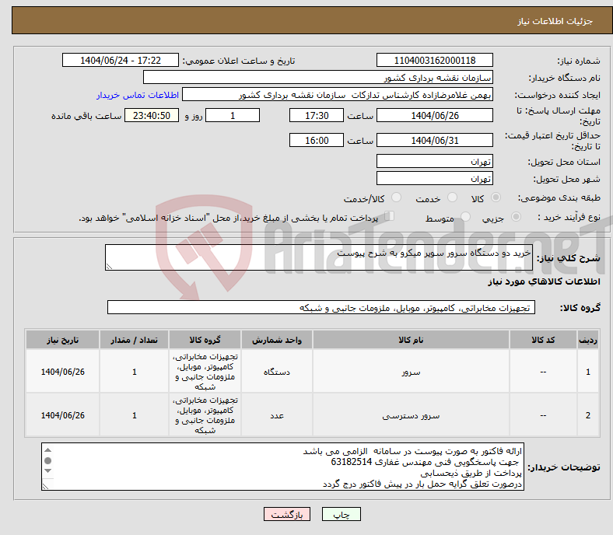Click the شهر محل تحویل field تهران
Viewport: 613px width, 535px height.
(434, 179)
